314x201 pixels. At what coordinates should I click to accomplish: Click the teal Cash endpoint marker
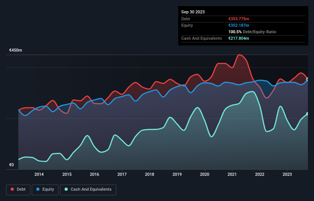click(x=307, y=114)
